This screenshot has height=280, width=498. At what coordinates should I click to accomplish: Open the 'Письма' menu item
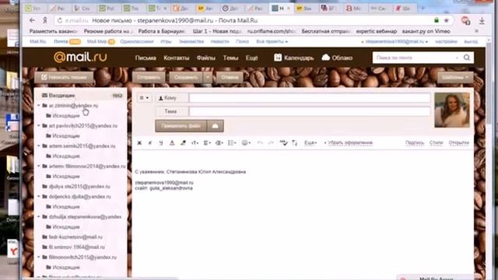[146, 58]
